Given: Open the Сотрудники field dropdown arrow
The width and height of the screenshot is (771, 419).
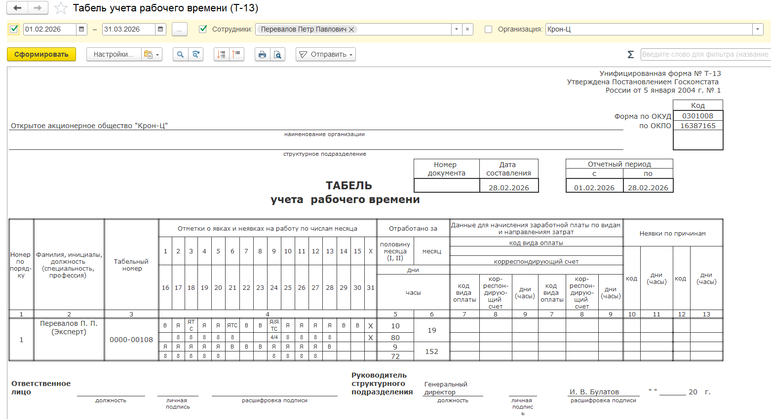Looking at the screenshot, I should 457,29.
